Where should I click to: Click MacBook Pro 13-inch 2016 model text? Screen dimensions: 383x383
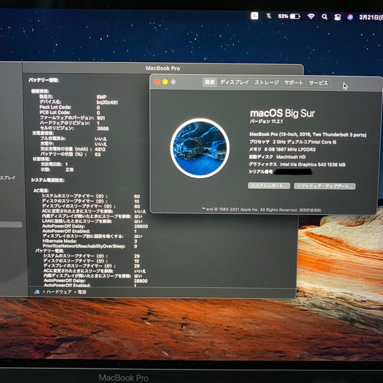[x=308, y=134]
